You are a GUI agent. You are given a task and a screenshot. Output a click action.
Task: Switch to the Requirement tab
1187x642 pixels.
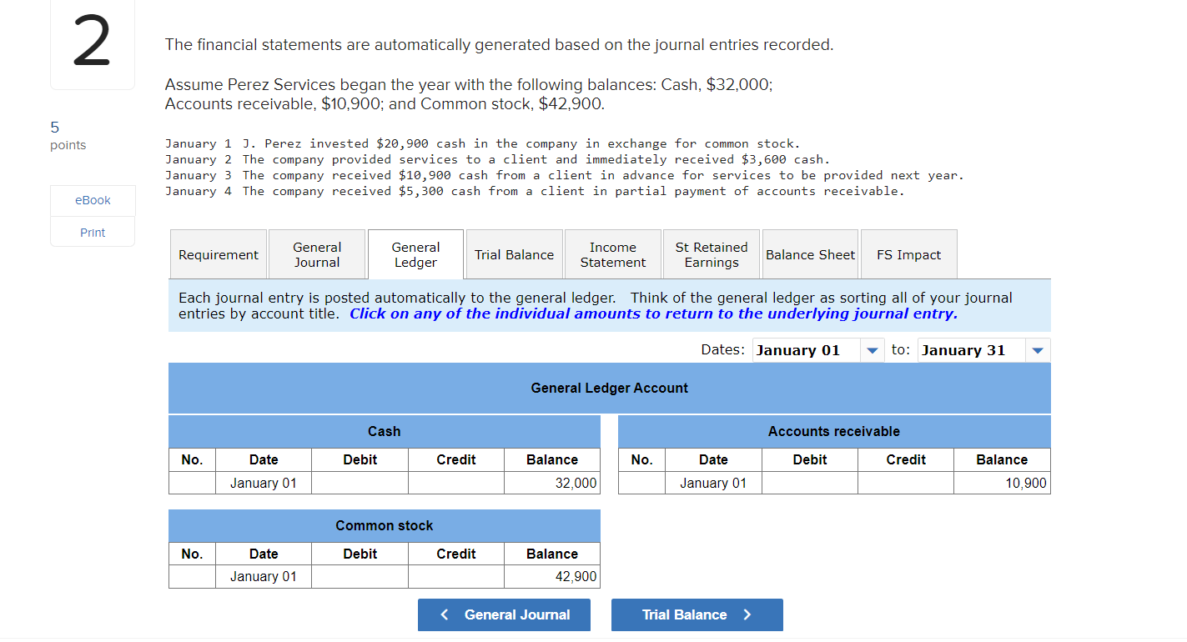pos(218,253)
